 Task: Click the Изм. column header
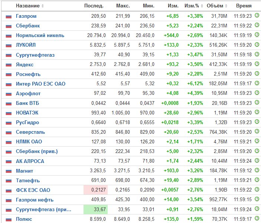(x=173, y=6)
